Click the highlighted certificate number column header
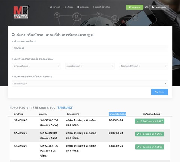 117,114
